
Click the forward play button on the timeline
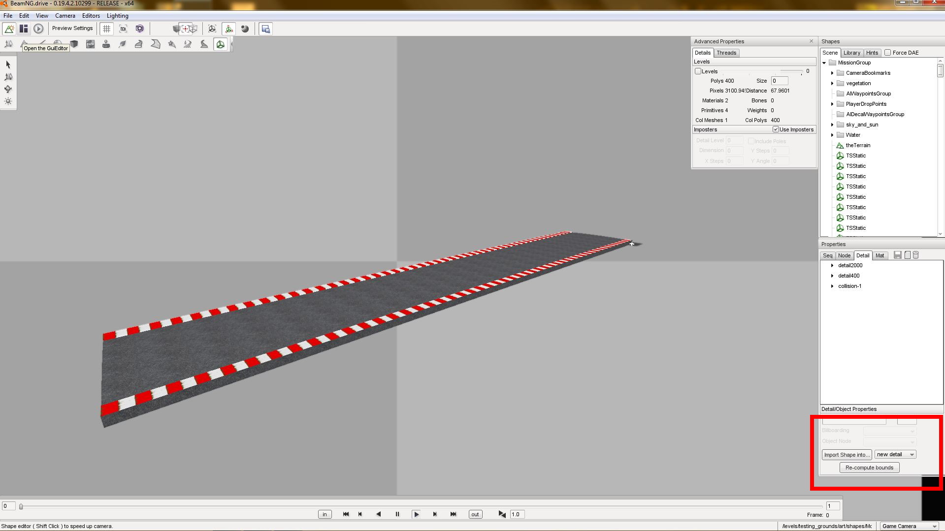416,514
